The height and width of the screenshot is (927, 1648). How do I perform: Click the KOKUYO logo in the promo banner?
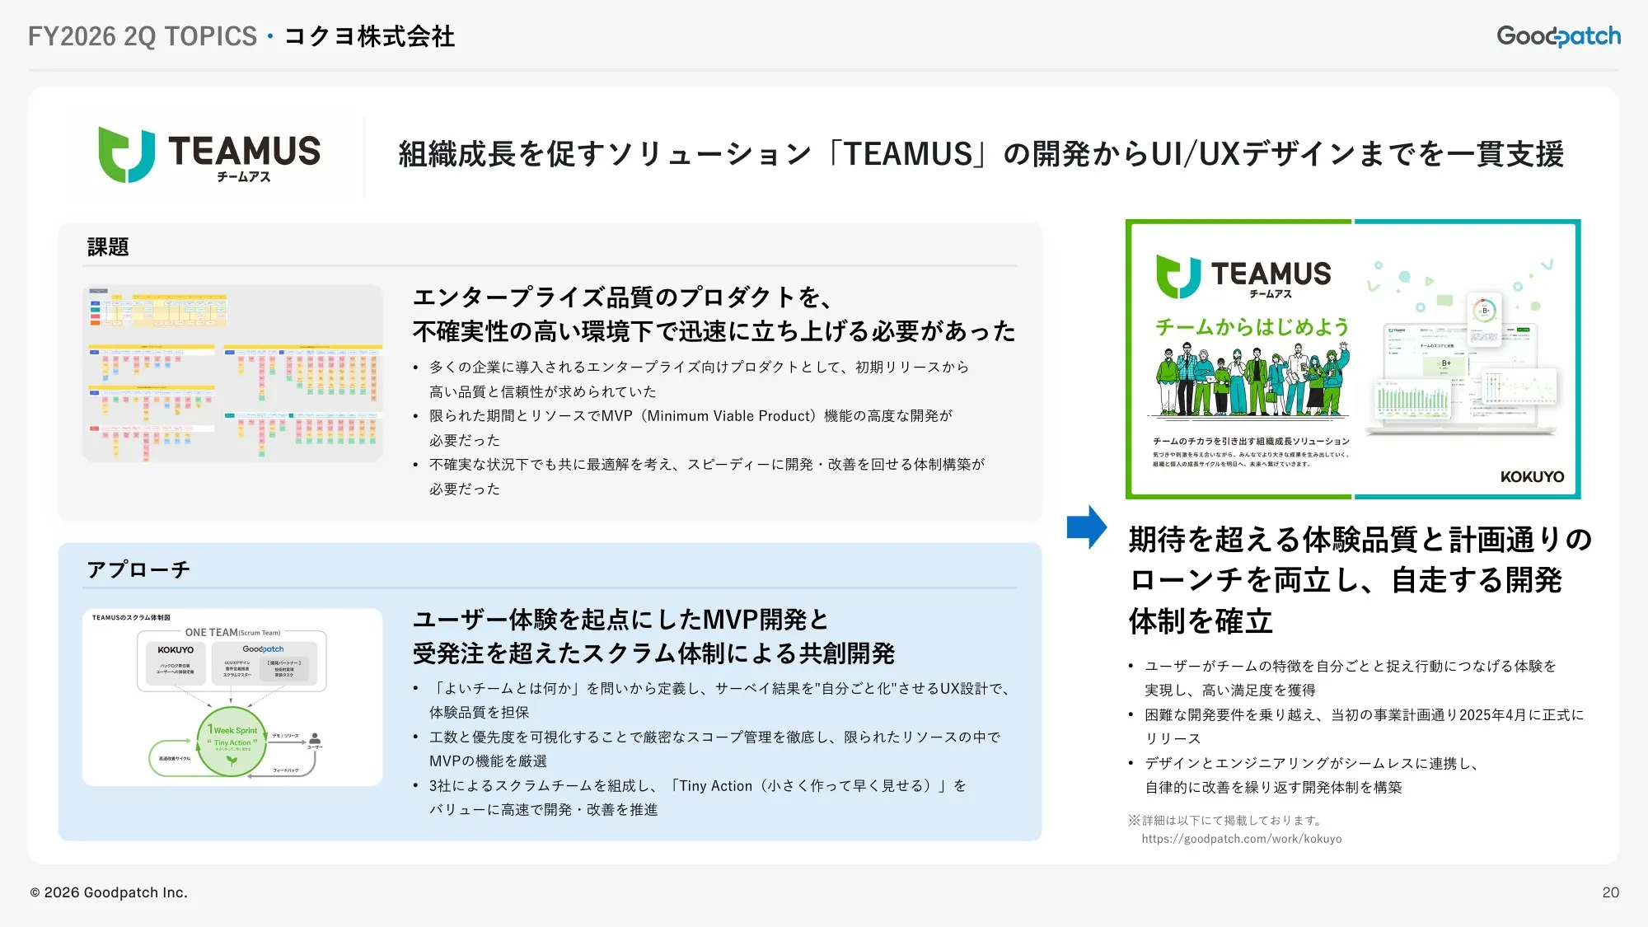tap(1532, 477)
